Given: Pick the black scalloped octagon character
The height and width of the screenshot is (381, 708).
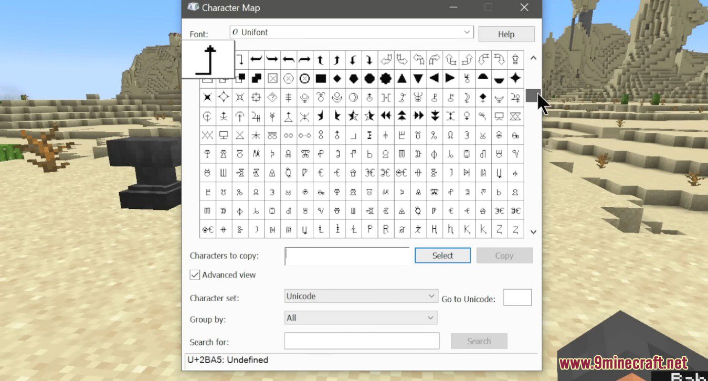Looking at the screenshot, I should click(386, 78).
